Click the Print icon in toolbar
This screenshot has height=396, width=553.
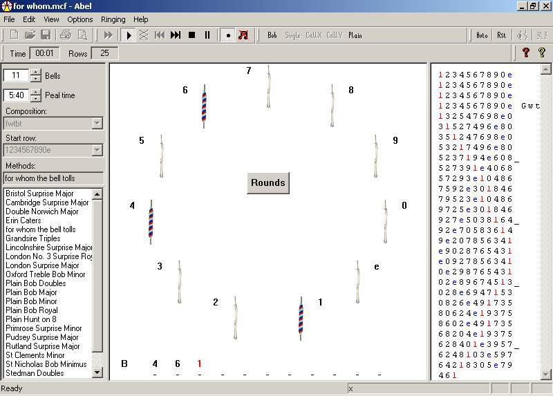coord(66,35)
